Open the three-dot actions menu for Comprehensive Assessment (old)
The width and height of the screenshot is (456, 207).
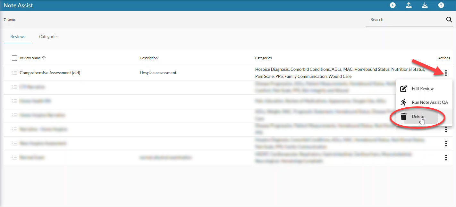click(446, 73)
